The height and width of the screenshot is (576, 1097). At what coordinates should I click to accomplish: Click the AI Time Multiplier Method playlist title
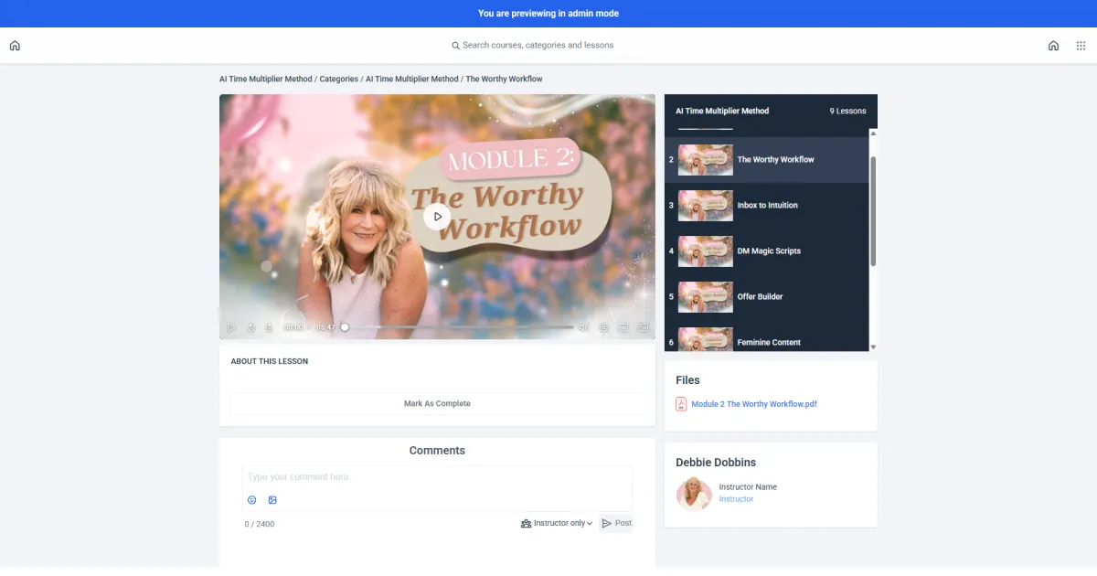pyautogui.click(x=722, y=112)
